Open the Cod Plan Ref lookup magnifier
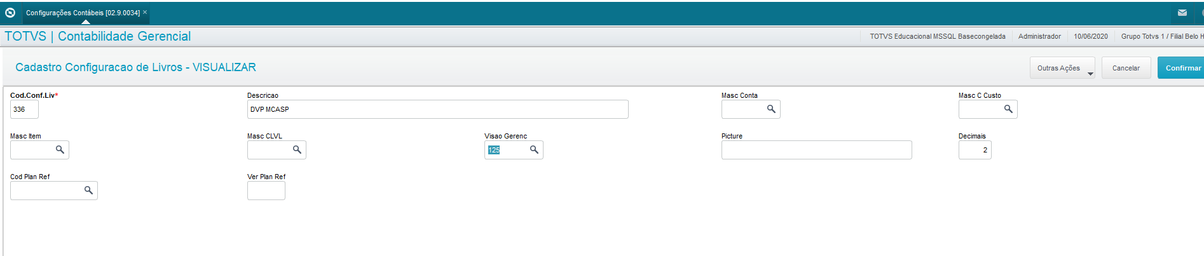This screenshot has width=1204, height=256. (88, 191)
